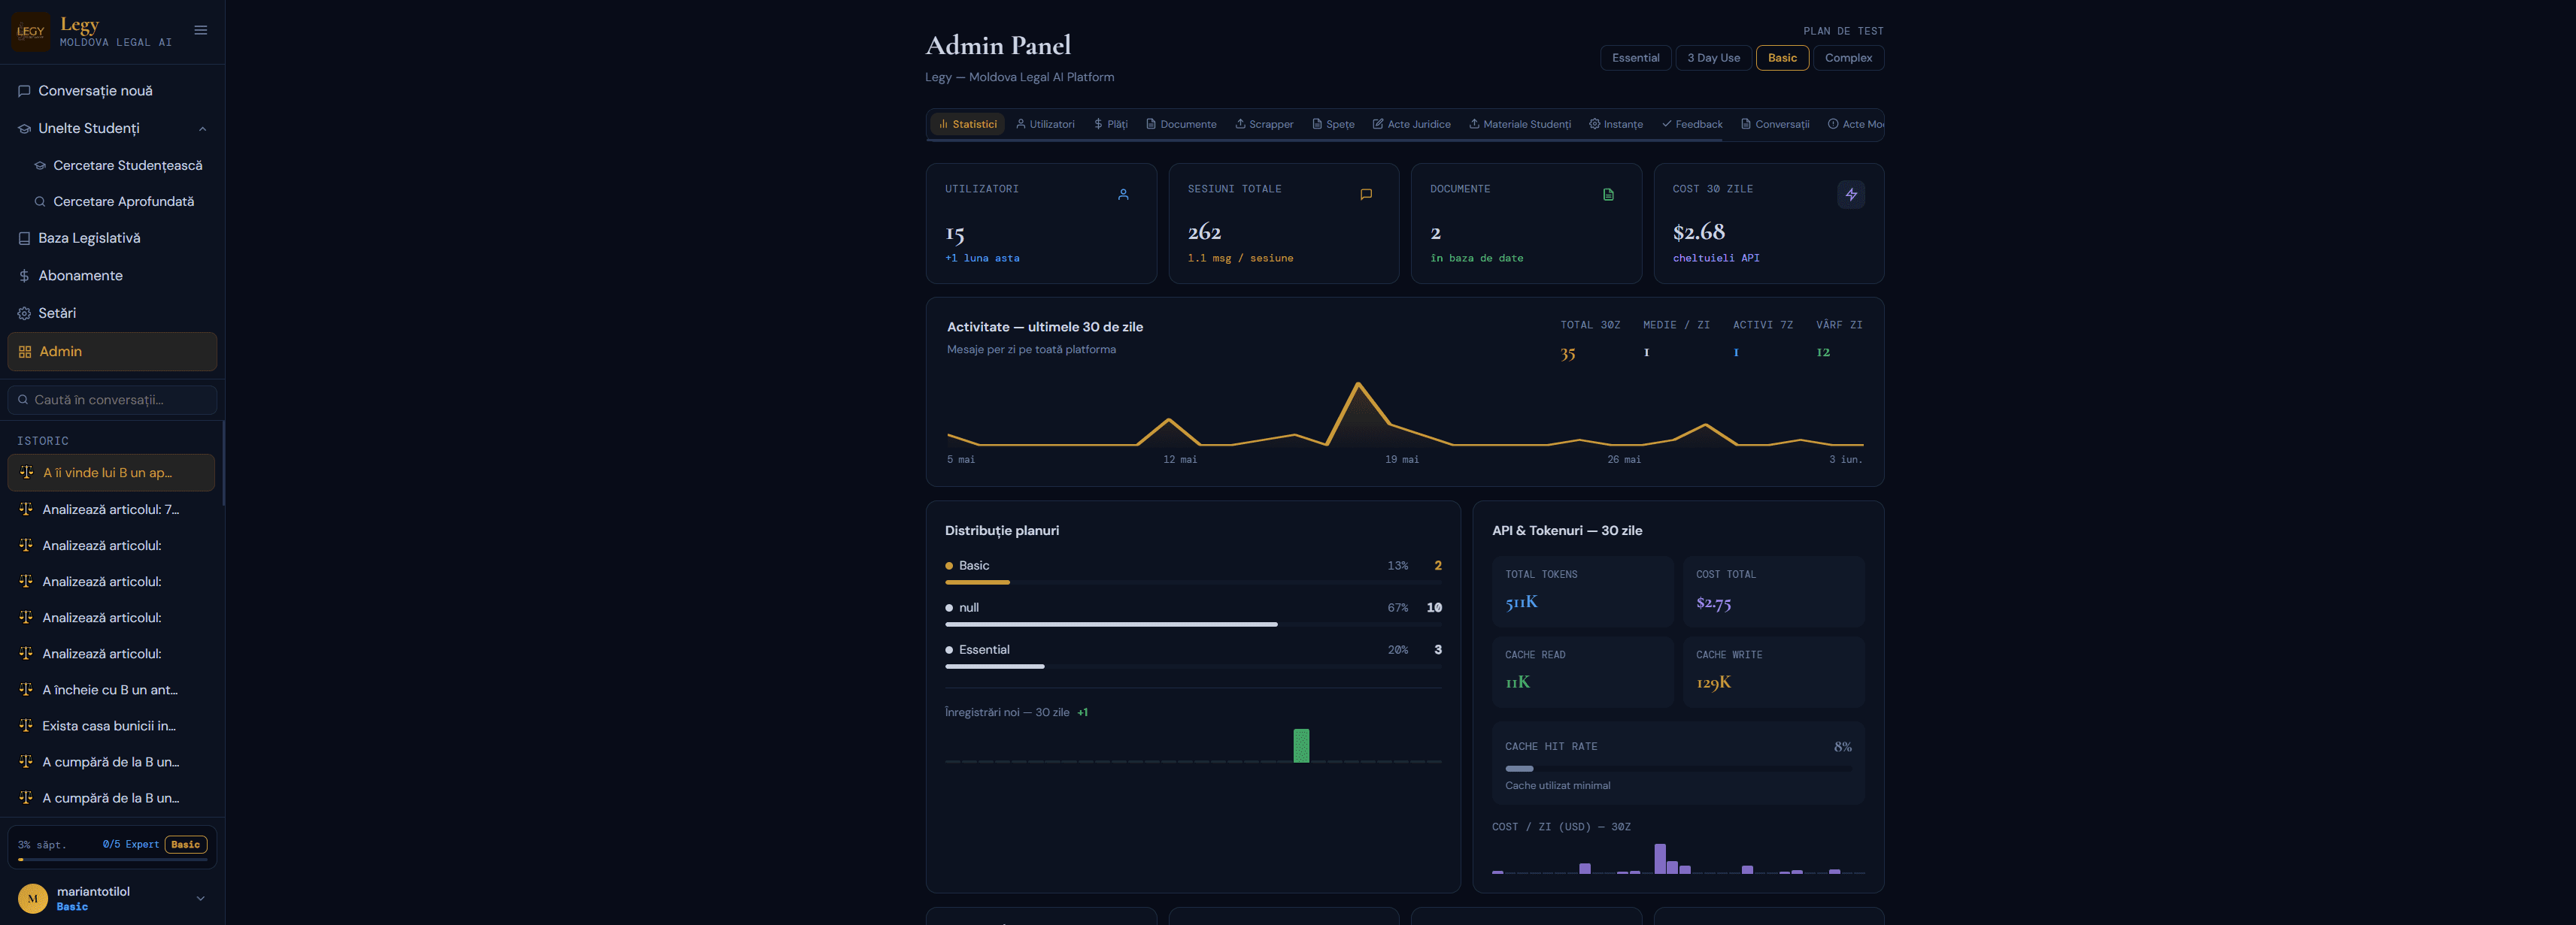The height and width of the screenshot is (925, 2576).
Task: Open the Plăți tab
Action: click(x=1111, y=124)
